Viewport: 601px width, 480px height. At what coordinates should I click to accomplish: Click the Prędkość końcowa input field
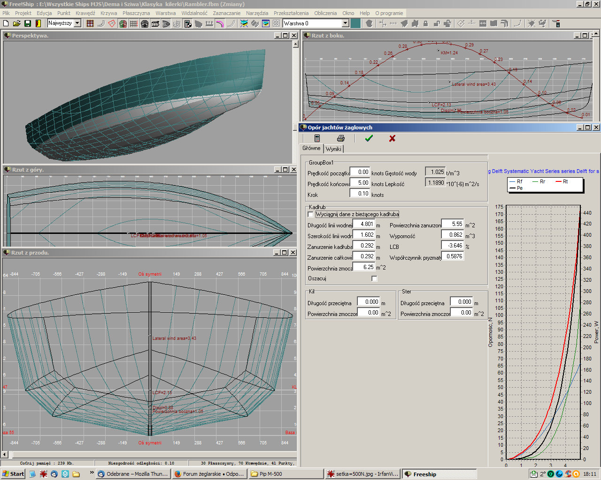[360, 183]
